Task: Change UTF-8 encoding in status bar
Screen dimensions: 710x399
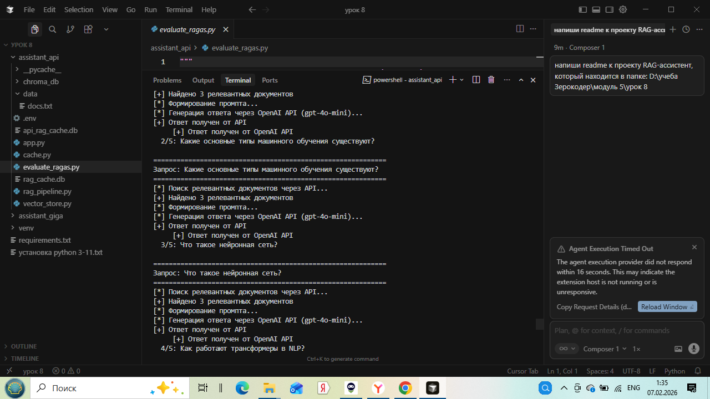Action: 631,371
